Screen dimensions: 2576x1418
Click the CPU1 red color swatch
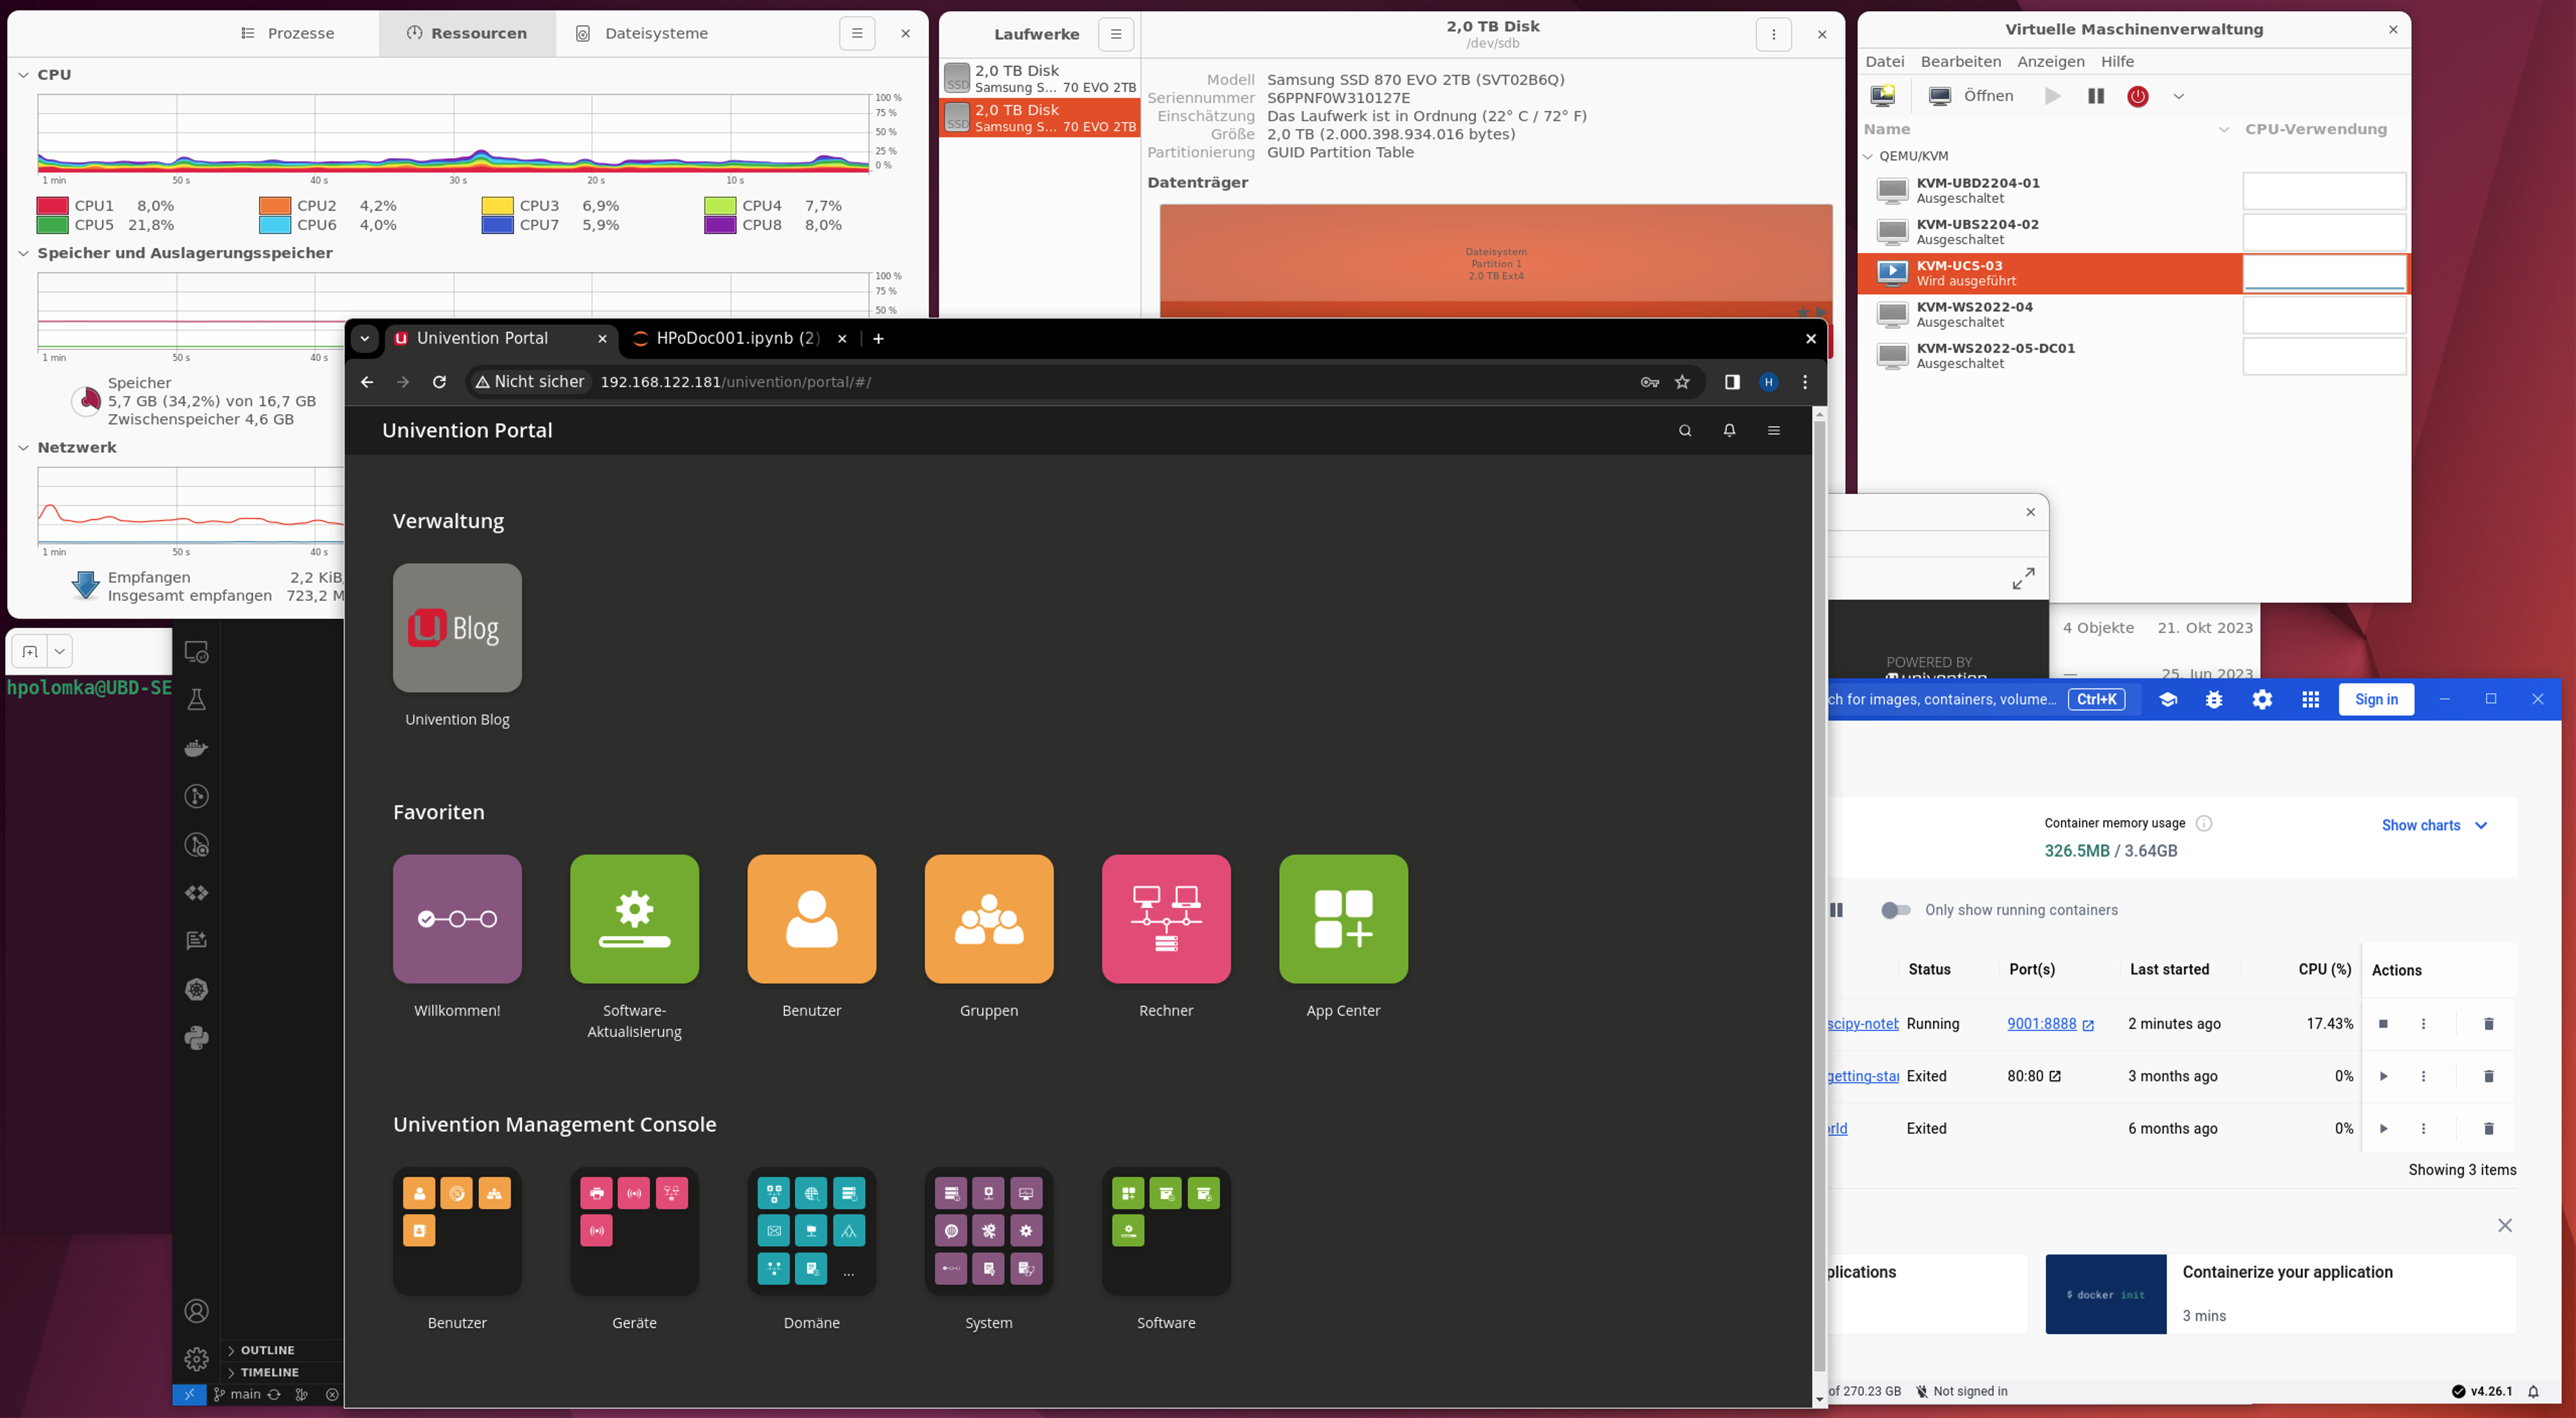52,205
